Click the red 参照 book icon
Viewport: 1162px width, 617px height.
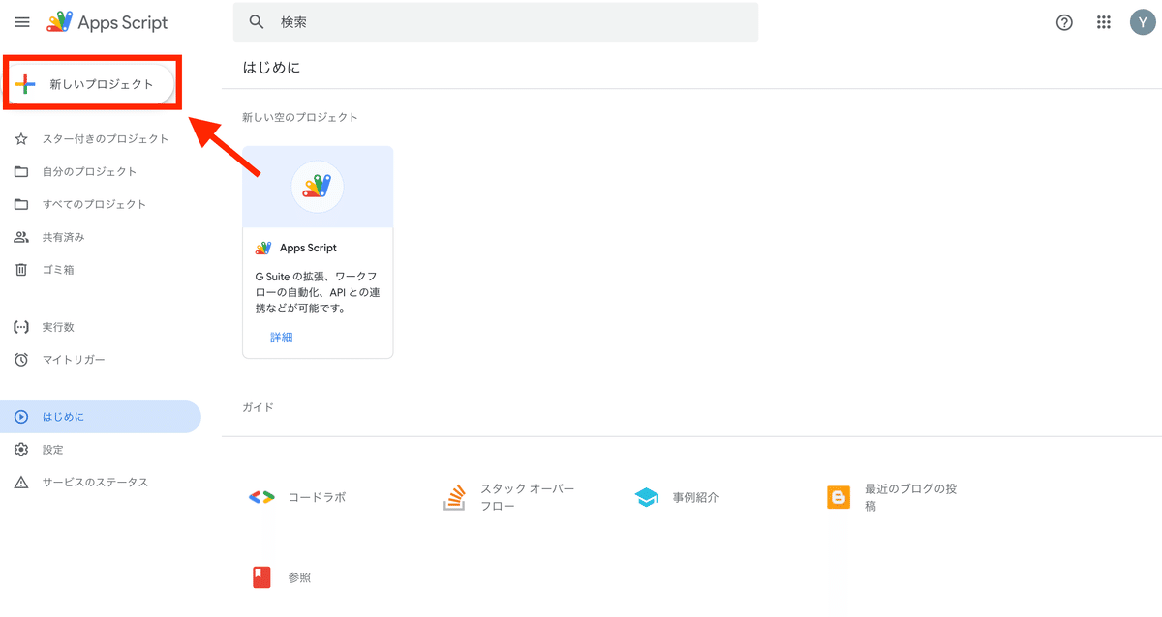coord(261,577)
